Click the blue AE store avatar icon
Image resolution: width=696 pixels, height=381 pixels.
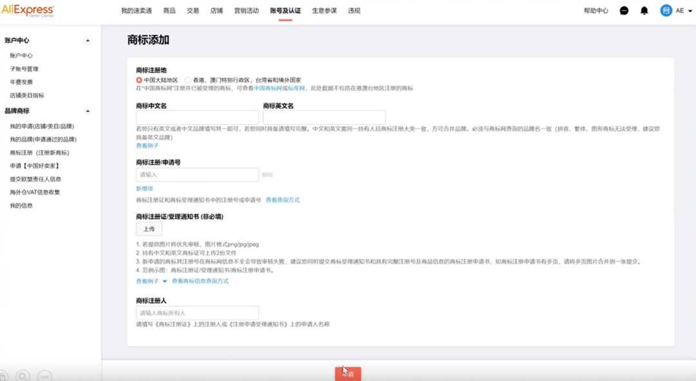tap(665, 10)
